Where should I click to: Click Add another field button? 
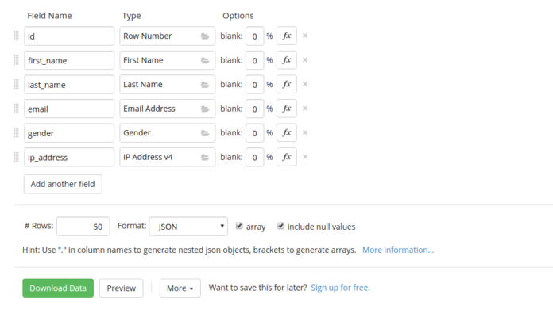point(63,184)
